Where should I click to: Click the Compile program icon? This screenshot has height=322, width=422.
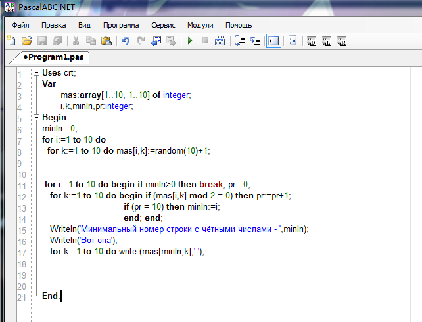[x=220, y=41]
